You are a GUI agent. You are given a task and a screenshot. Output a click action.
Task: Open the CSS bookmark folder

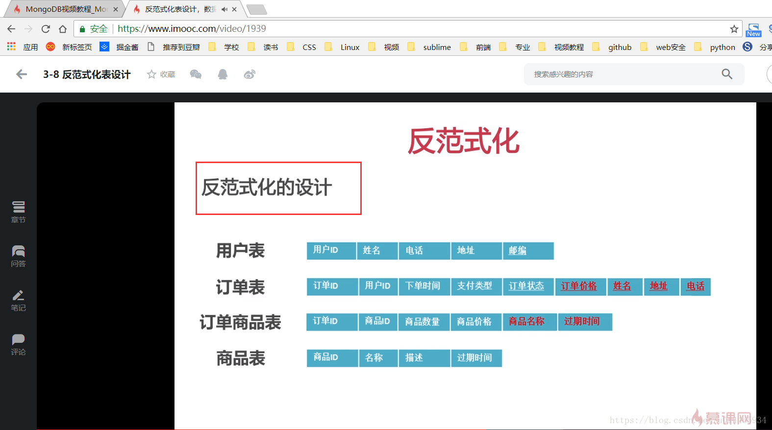tap(301, 47)
